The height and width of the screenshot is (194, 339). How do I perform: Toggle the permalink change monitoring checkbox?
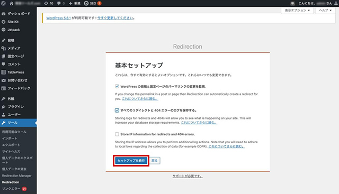click(x=117, y=86)
